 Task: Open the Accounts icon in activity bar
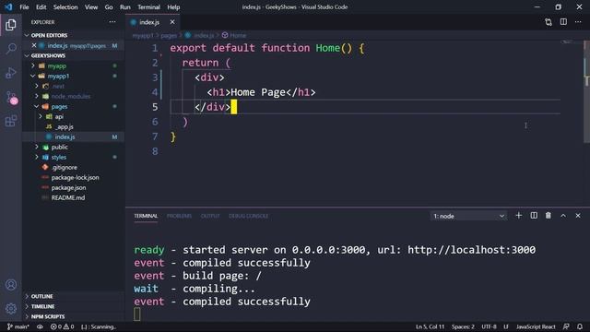(11, 285)
